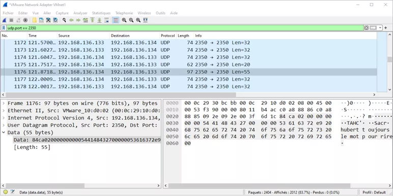Expand Internet Protocol Version 4 node
Screen dimensions: 393x196
click(x=4, y=118)
